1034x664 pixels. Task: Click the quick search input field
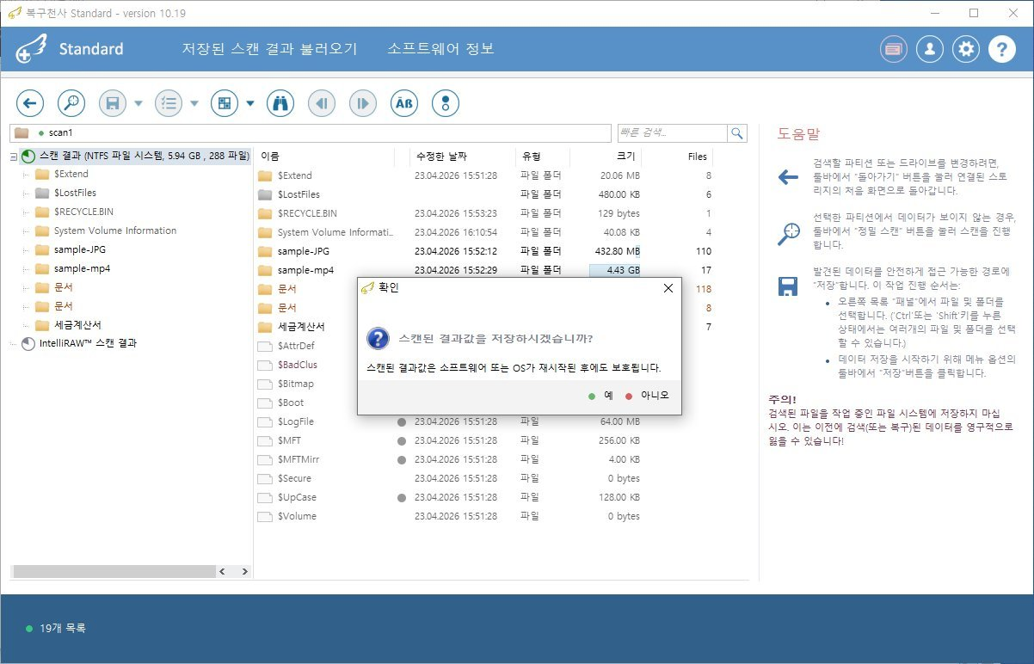point(672,133)
